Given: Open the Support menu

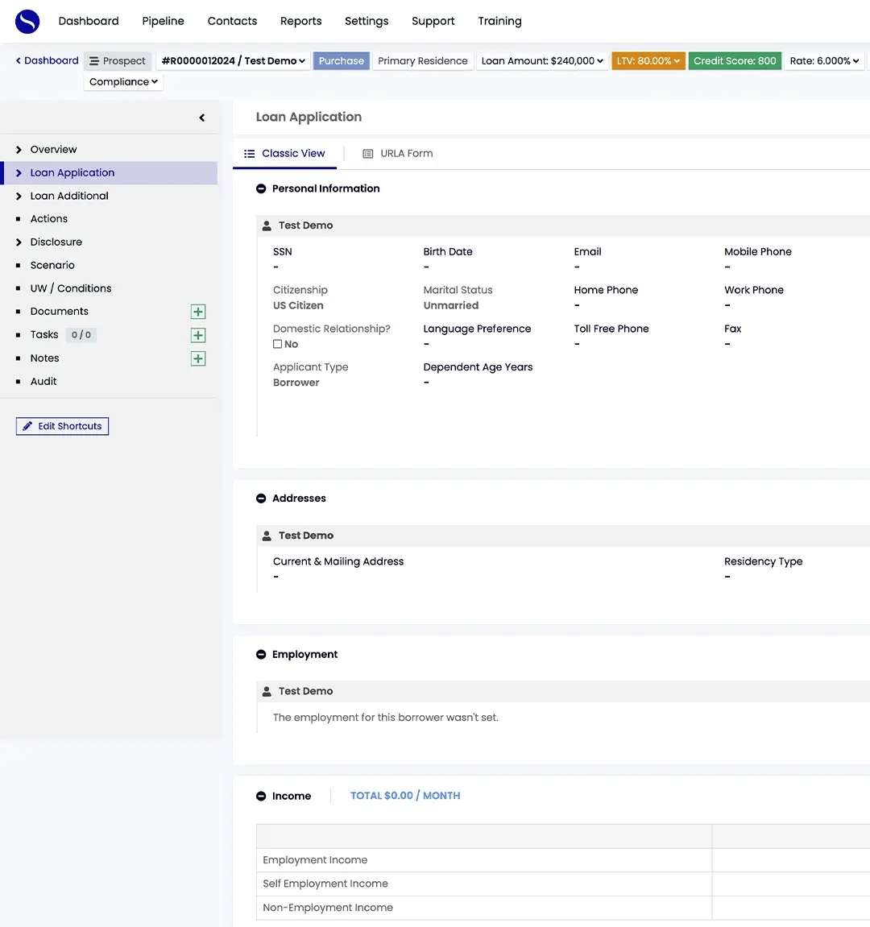Looking at the screenshot, I should tap(433, 21).
